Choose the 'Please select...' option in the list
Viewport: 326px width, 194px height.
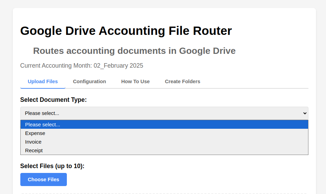click(164, 125)
